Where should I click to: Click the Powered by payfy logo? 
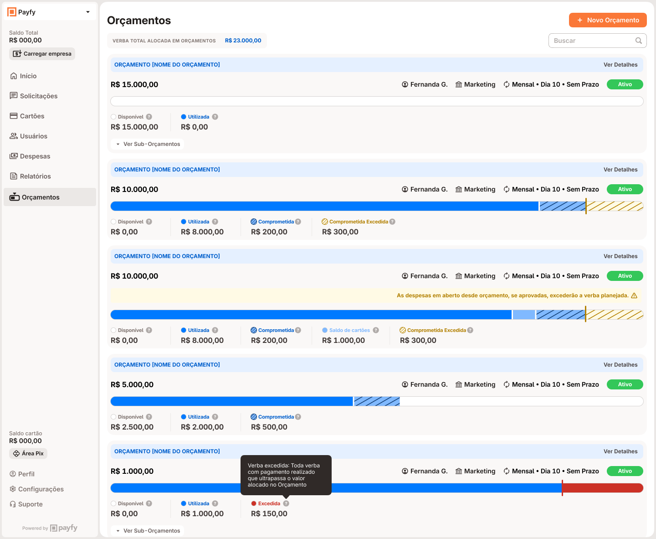click(x=63, y=528)
